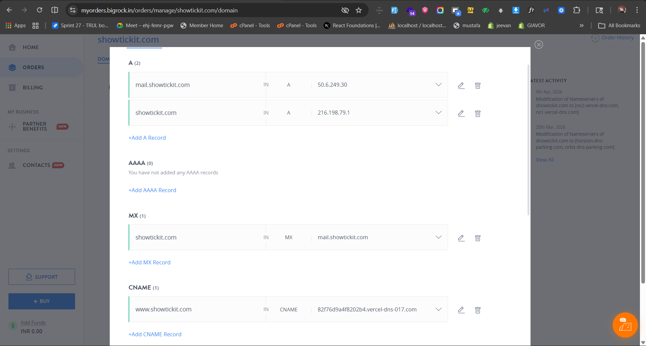Click the +Add A Record link
The image size is (646, 346).
147,138
